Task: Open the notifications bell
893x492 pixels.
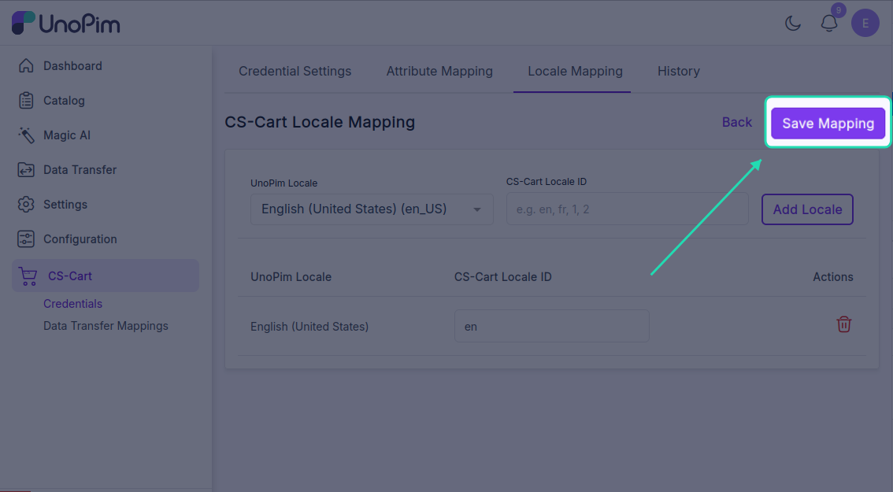Action: [x=829, y=24]
